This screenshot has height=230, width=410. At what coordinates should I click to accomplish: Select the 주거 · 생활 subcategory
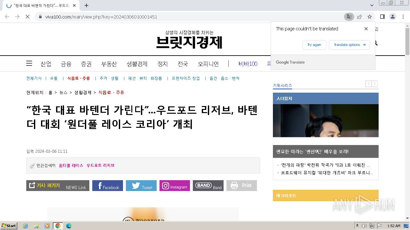[x=109, y=78]
